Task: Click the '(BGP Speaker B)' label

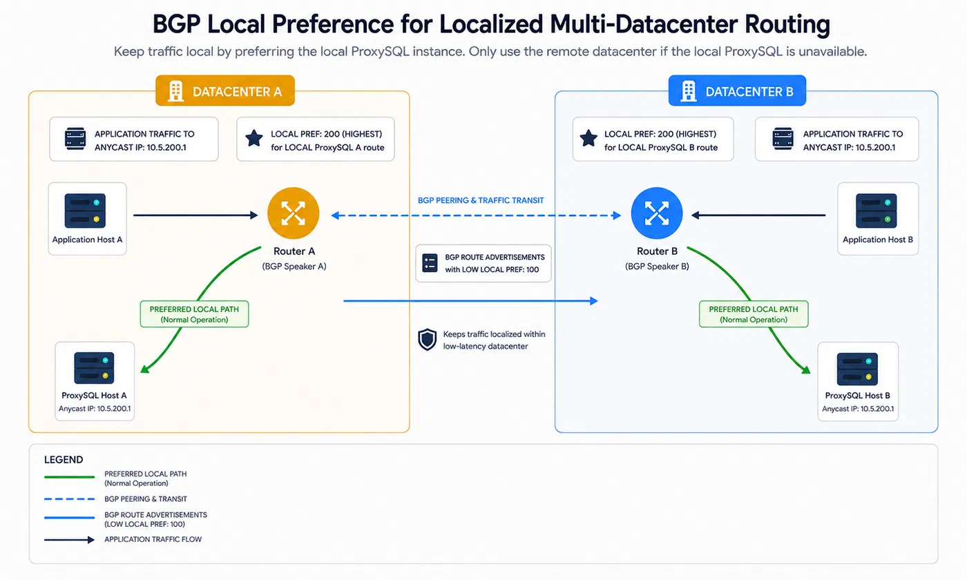Action: click(657, 266)
